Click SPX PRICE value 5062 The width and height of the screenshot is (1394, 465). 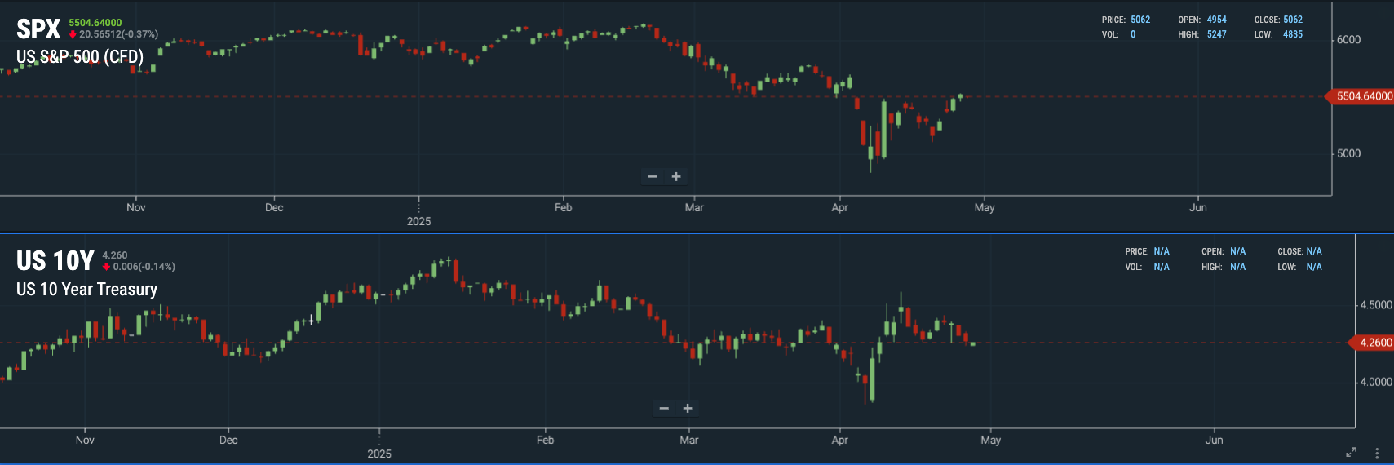click(x=1140, y=20)
